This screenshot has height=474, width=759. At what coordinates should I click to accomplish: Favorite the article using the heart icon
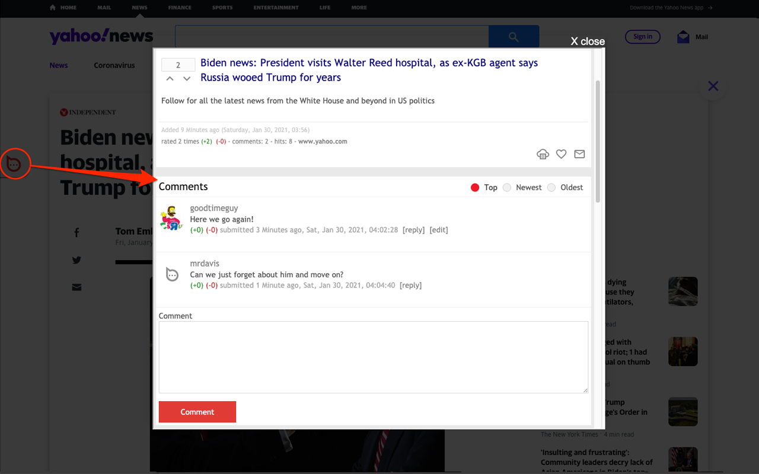(561, 154)
